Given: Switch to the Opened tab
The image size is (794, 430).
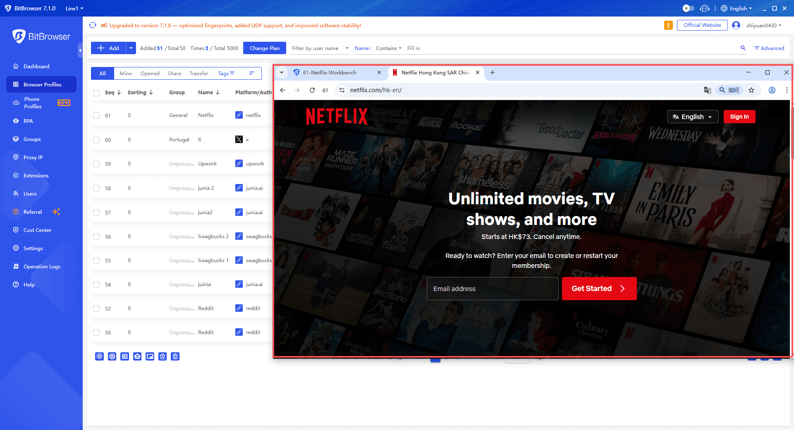Looking at the screenshot, I should pos(150,73).
